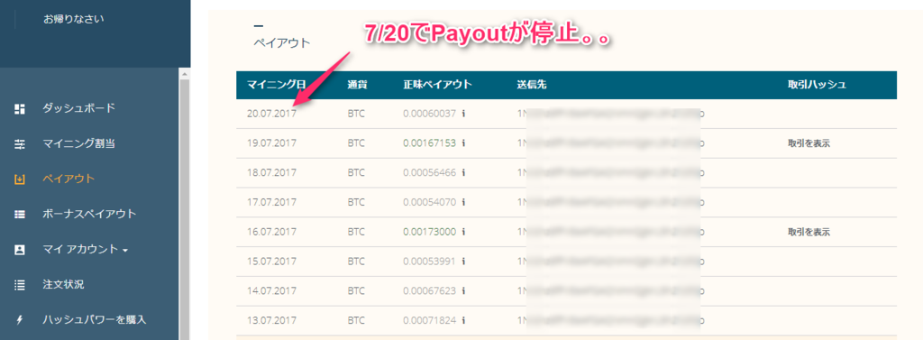Click the date 20.07.2017
The width and height of the screenshot is (923, 340).
(271, 114)
